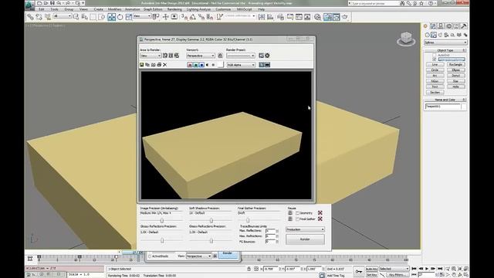Click the viewport lock icon beside Perspective
The image size is (494, 278).
220,56
